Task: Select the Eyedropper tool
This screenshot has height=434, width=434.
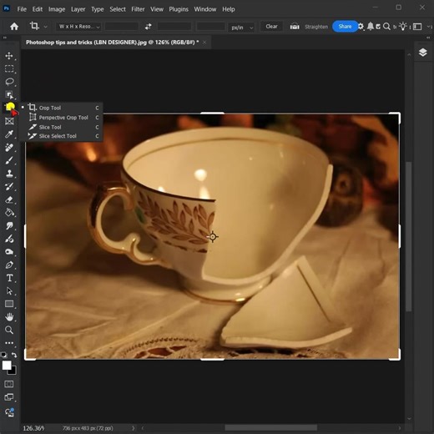Action: (9, 134)
